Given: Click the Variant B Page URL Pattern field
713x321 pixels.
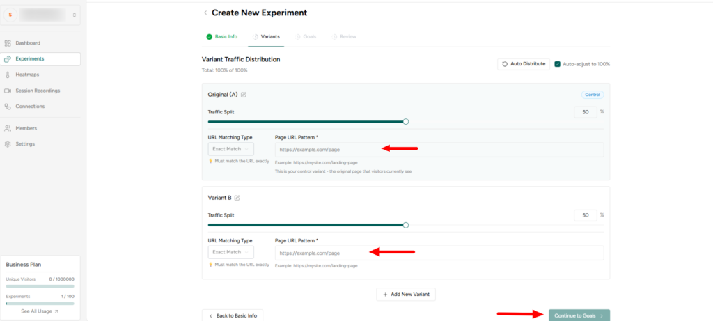Looking at the screenshot, I should click(439, 253).
